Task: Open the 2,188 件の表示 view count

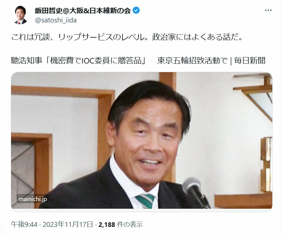Action: pos(121,224)
